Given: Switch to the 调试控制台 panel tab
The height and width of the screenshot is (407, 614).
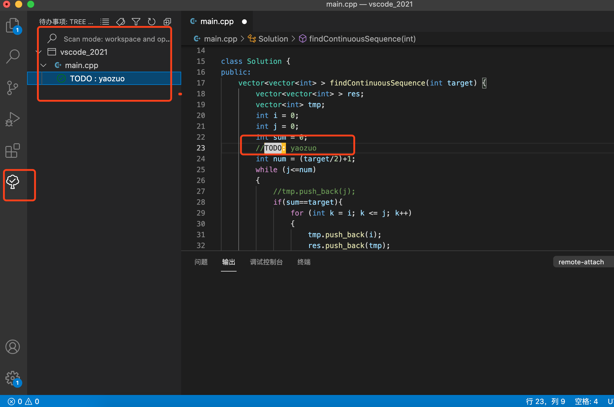Looking at the screenshot, I should [266, 262].
